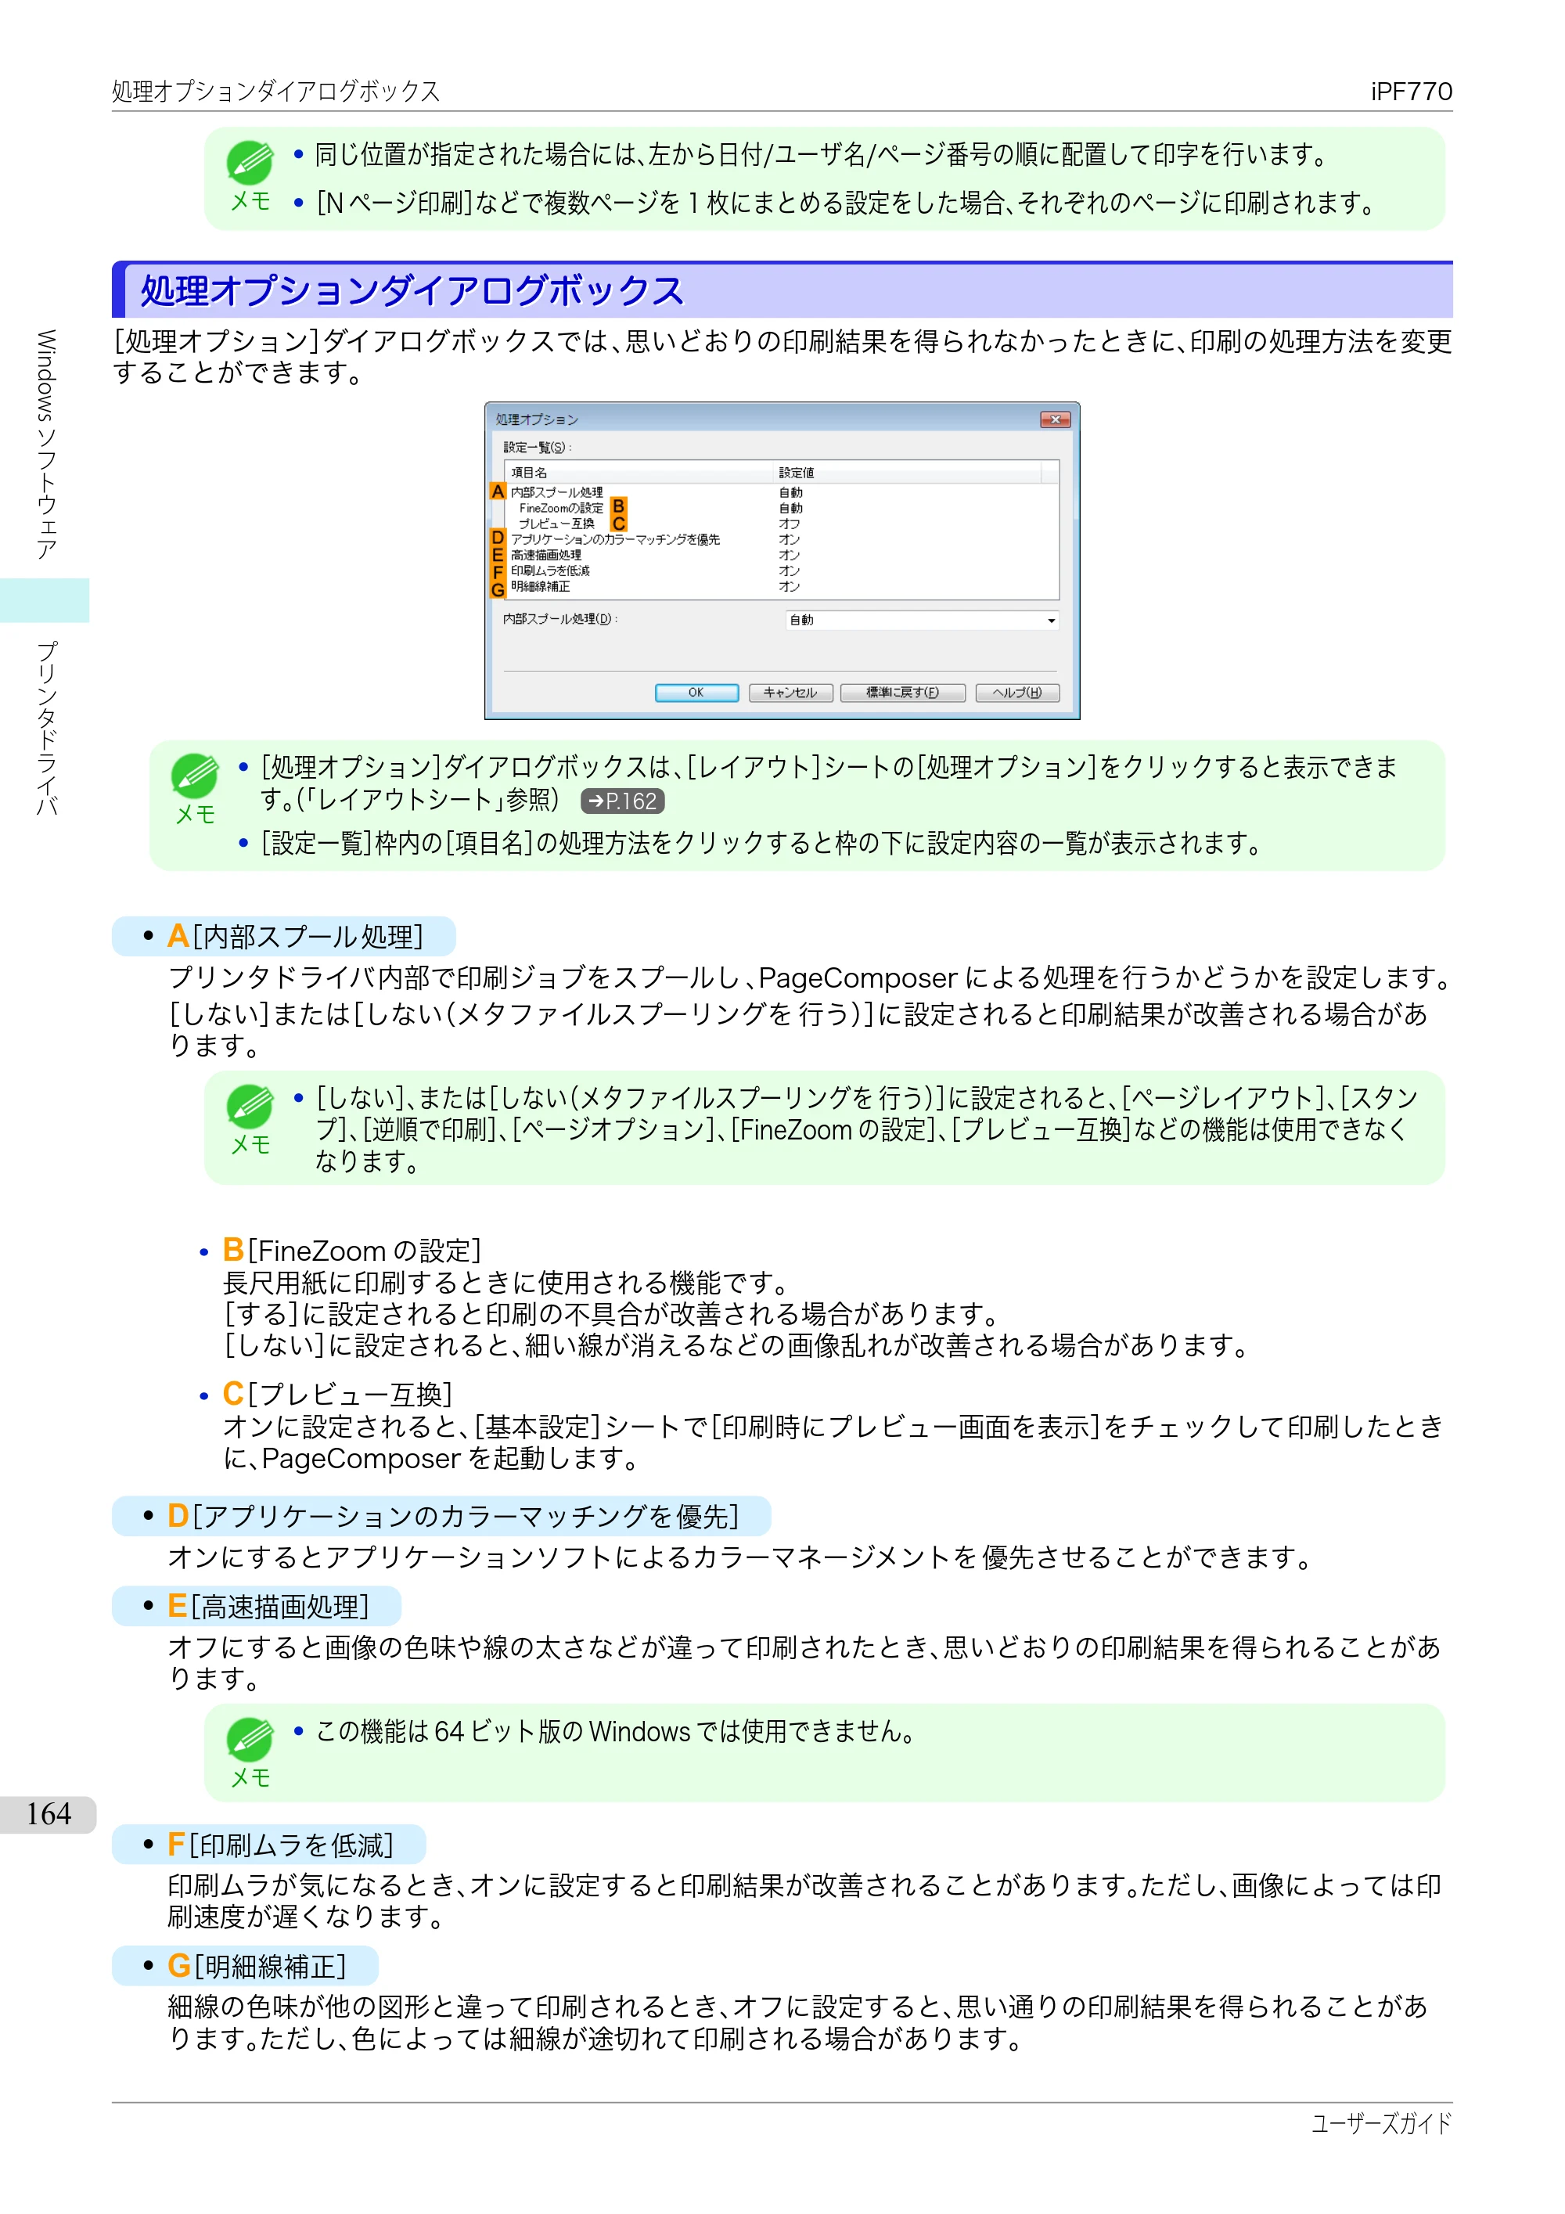Follow the →P.162 page reference link
The width and height of the screenshot is (1565, 2214).
point(622,801)
